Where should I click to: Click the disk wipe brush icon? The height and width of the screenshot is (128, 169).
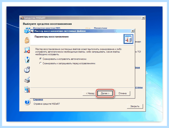click(27, 80)
